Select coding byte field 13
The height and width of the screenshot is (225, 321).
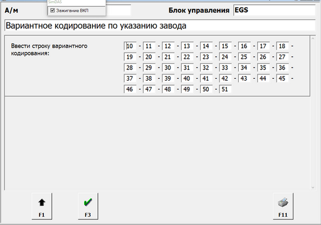tap(187, 46)
